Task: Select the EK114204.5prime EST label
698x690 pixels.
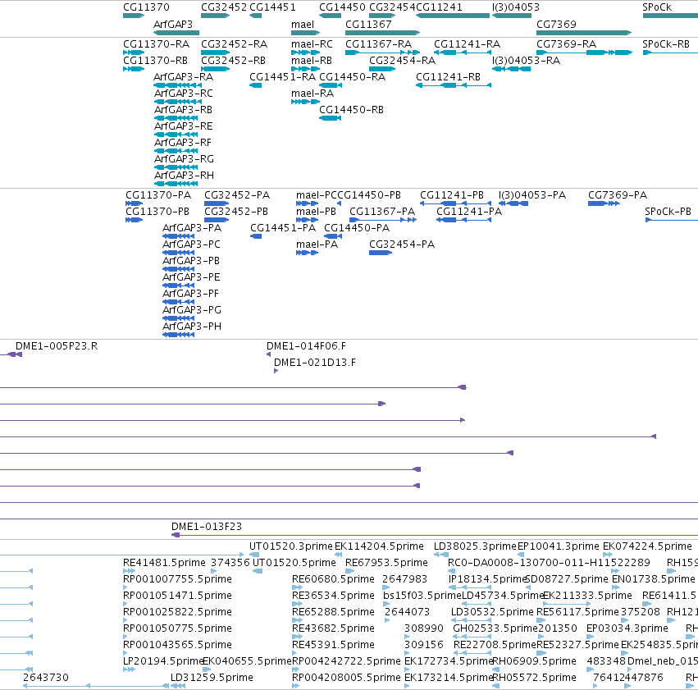Action: pyautogui.click(x=379, y=546)
